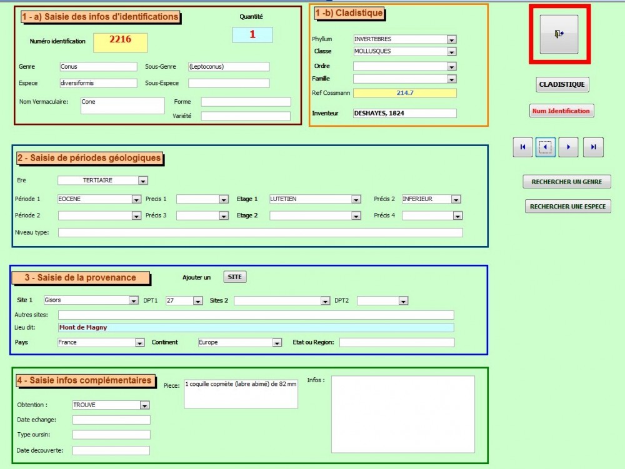This screenshot has height=469, width=625.
Task: Expand the Ere dropdown showing TERTIAIRE
Action: [x=142, y=180]
